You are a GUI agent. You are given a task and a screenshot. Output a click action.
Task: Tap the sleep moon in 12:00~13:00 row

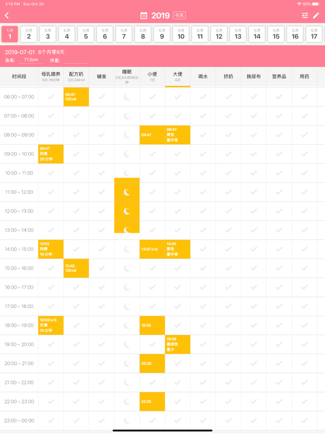127,211
